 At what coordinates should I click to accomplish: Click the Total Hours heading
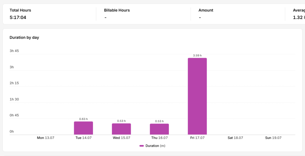click(x=21, y=10)
